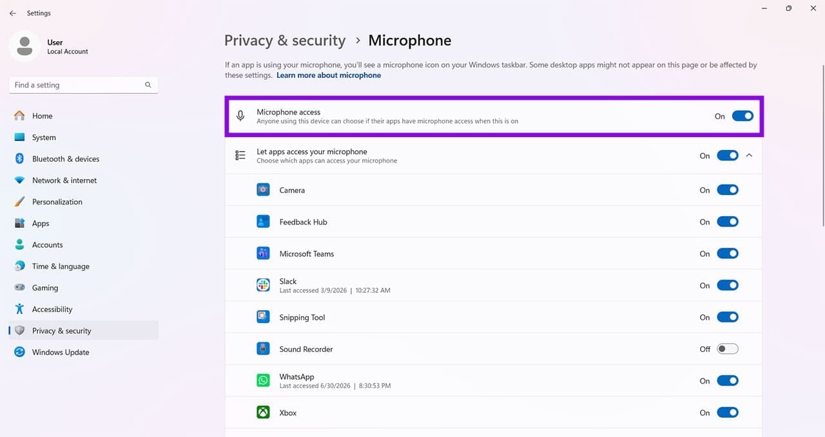This screenshot has width=825, height=437.
Task: Click the Feedback Hub app icon
Action: tap(263, 221)
